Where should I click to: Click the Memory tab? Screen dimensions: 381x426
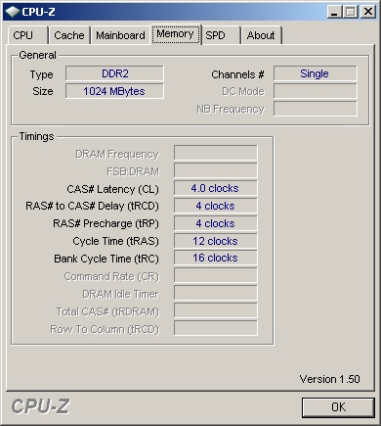pyautogui.click(x=176, y=34)
